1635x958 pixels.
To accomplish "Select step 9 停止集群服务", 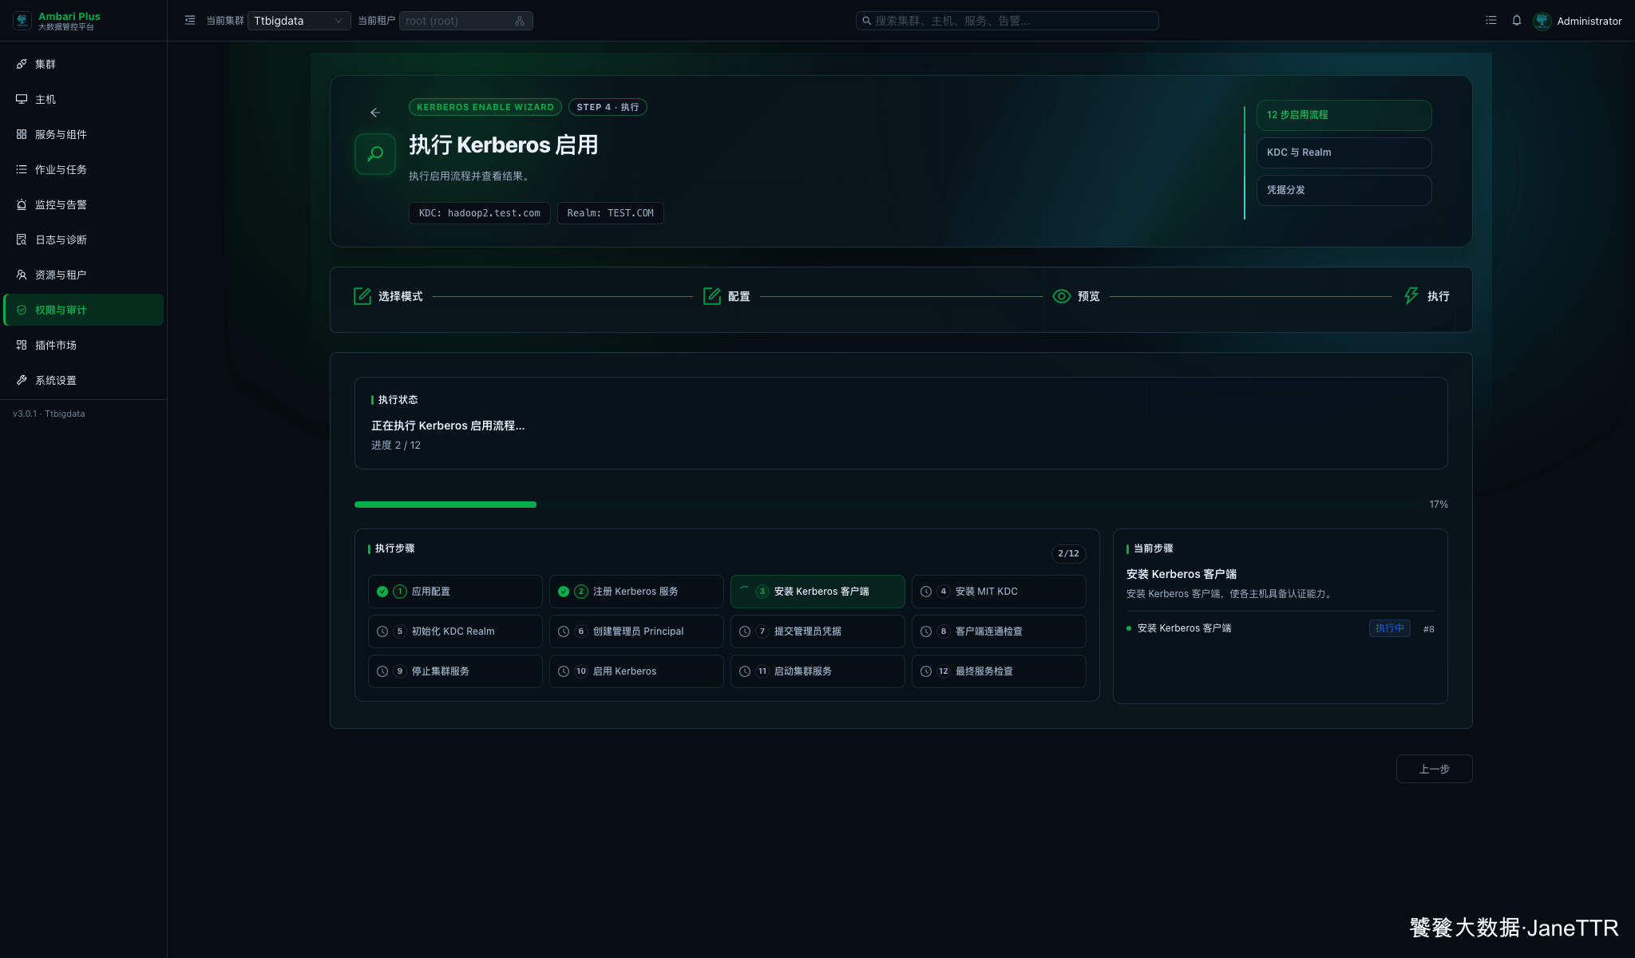I will pyautogui.click(x=455, y=671).
